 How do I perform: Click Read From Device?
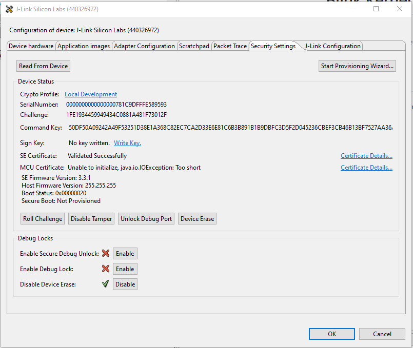tap(43, 66)
